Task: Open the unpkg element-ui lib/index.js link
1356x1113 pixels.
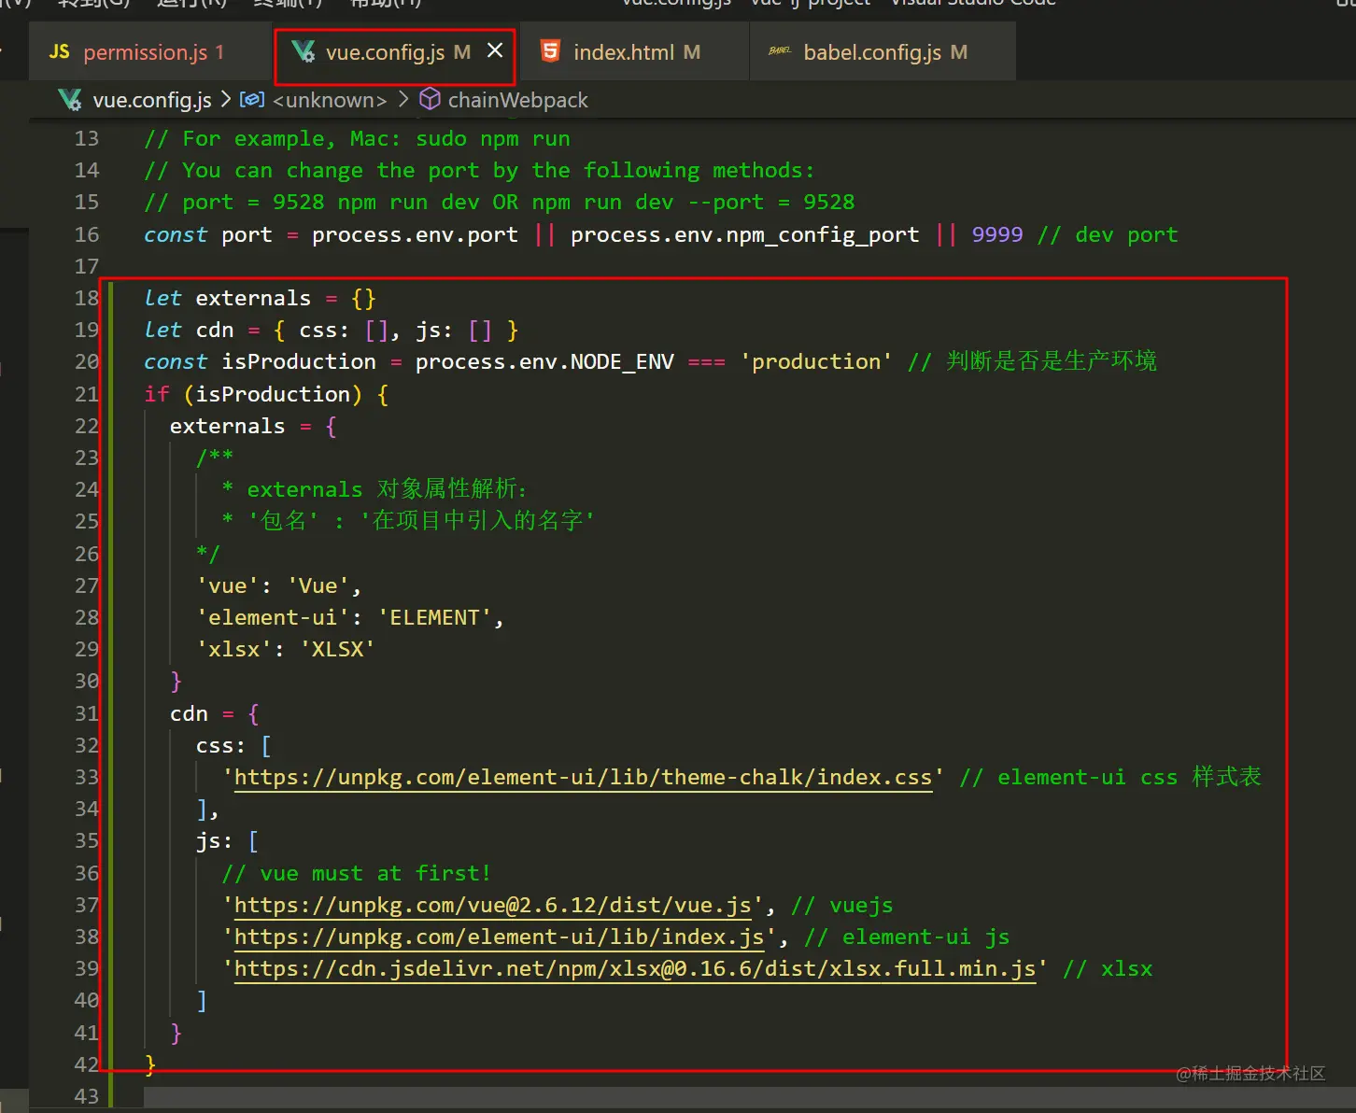Action: [500, 937]
